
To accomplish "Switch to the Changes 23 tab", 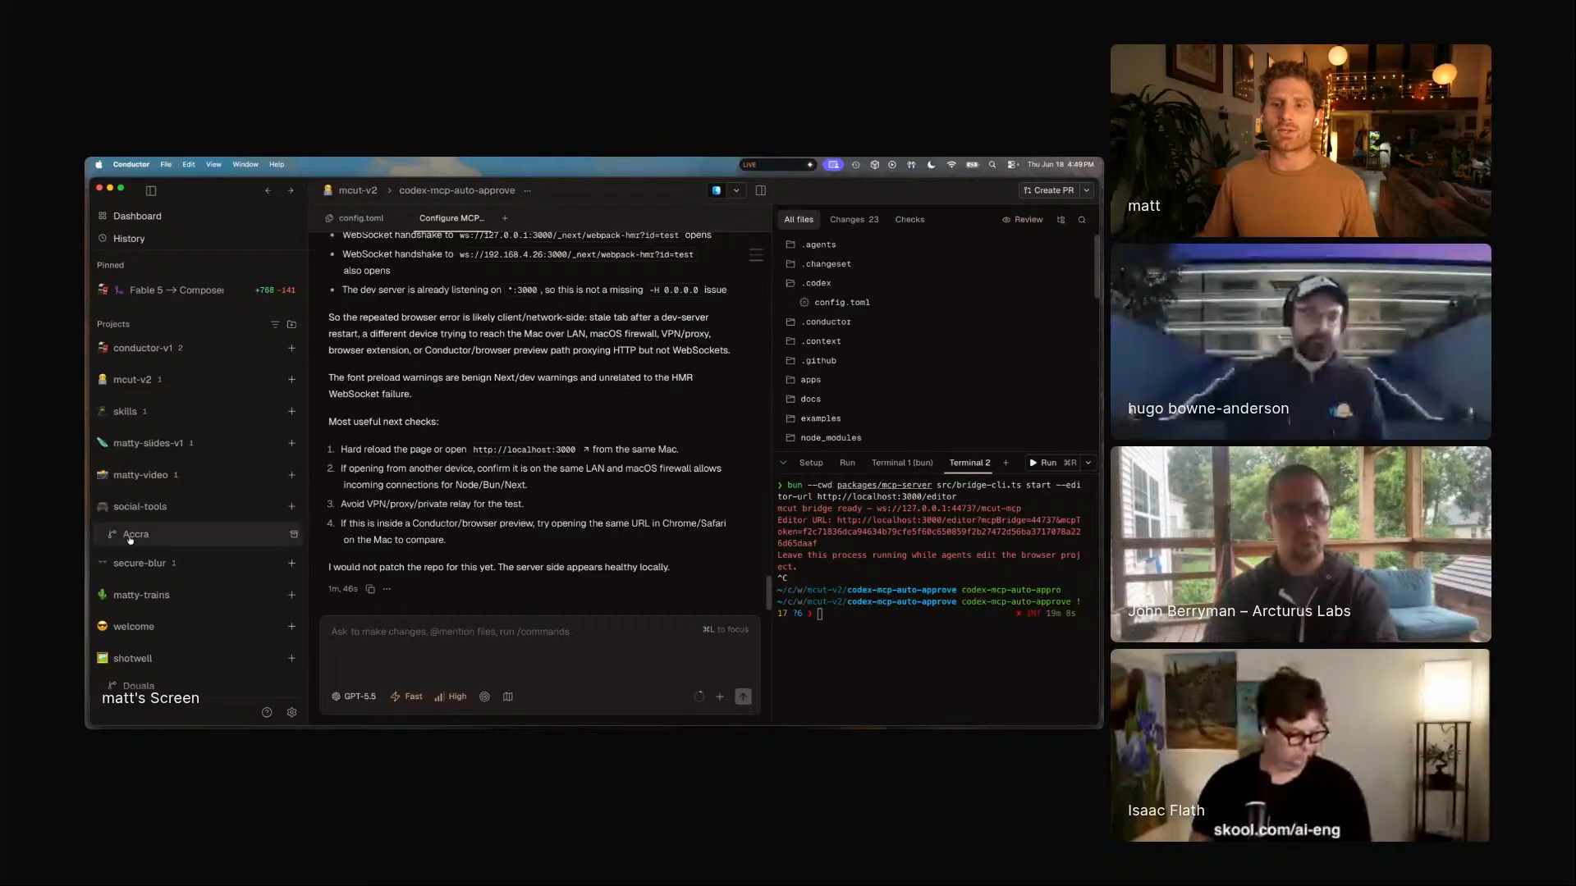I will click(854, 220).
